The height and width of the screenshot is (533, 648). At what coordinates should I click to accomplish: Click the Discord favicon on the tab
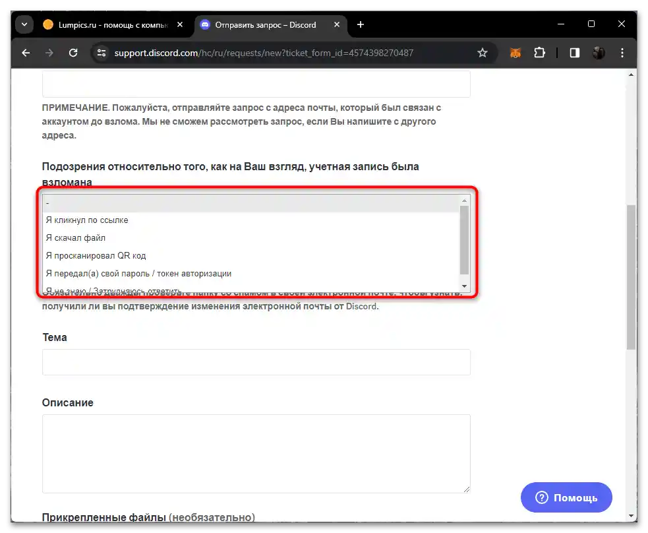point(205,25)
